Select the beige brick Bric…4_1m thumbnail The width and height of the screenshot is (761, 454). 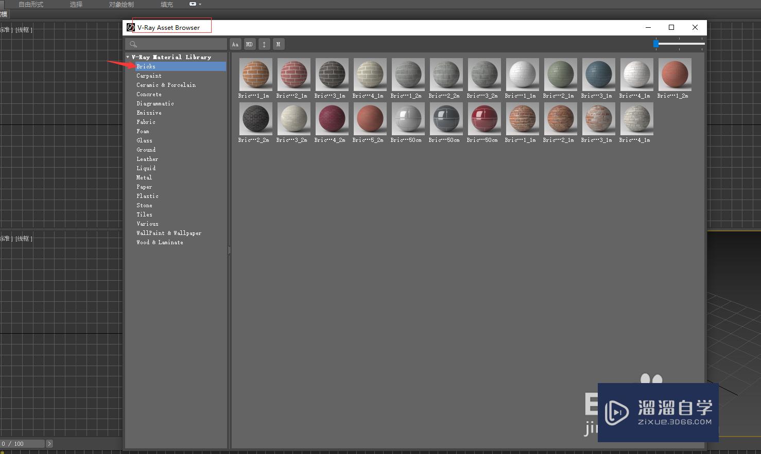click(370, 75)
